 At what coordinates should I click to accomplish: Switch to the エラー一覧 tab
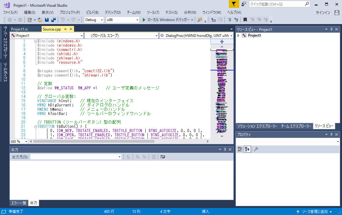tap(19, 203)
